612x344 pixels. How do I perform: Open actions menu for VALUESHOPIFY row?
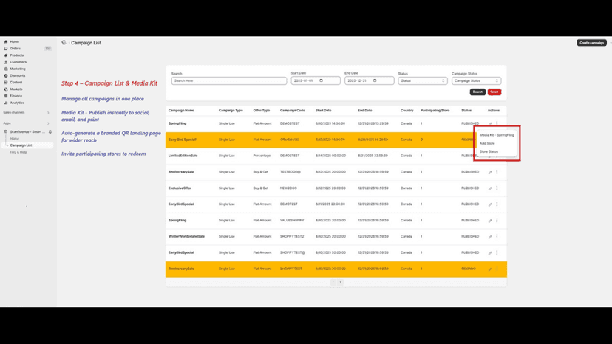[497, 221]
